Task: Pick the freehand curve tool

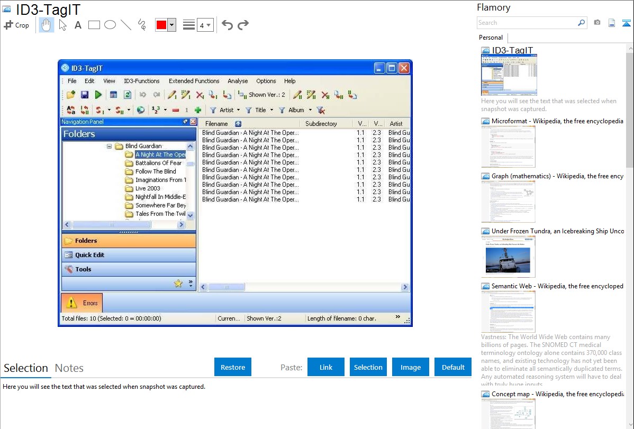Action: click(142, 25)
